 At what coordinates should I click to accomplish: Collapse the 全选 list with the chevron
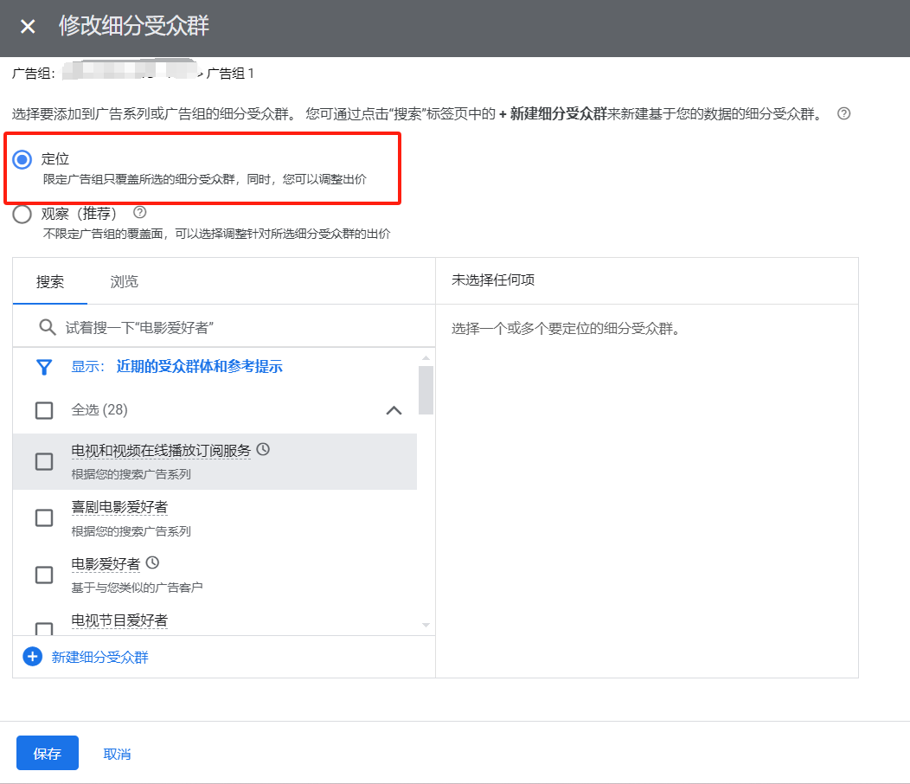click(394, 410)
